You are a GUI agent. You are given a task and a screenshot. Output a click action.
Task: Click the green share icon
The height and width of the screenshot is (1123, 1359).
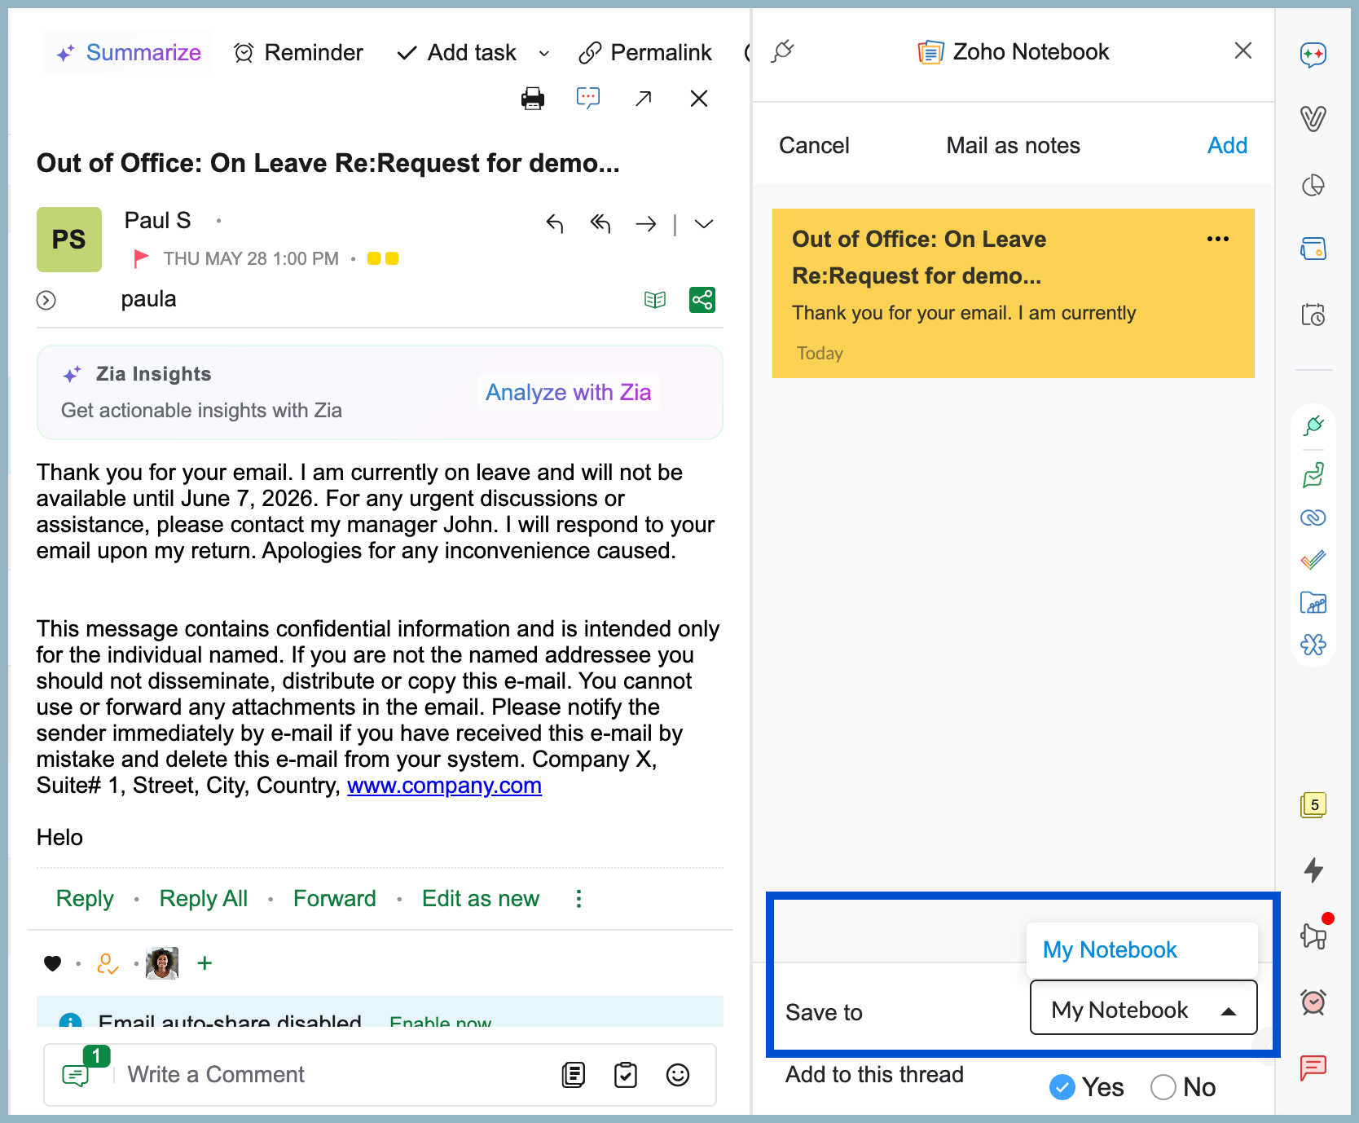(702, 300)
